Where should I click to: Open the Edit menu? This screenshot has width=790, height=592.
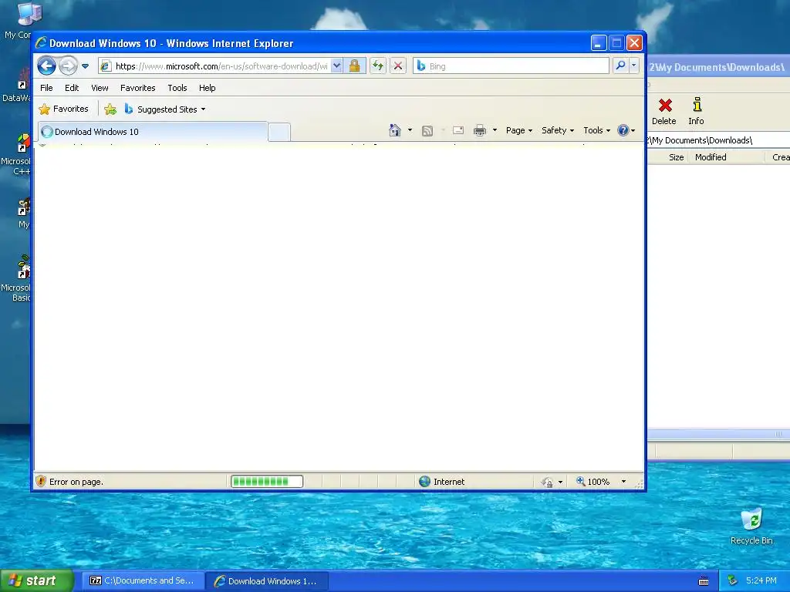tap(72, 88)
